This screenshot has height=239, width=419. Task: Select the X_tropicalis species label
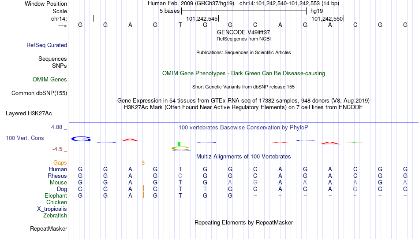tap(52, 209)
